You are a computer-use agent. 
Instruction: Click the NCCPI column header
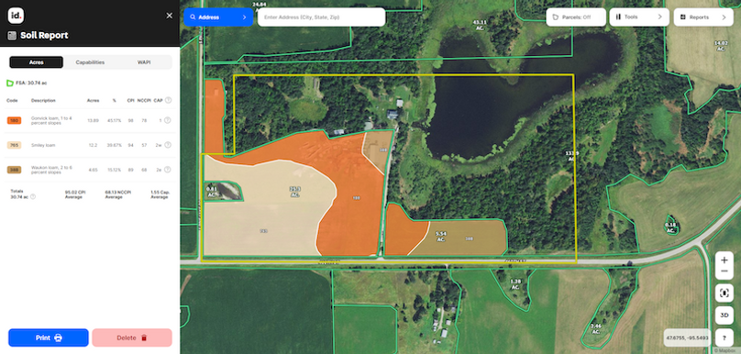144,100
